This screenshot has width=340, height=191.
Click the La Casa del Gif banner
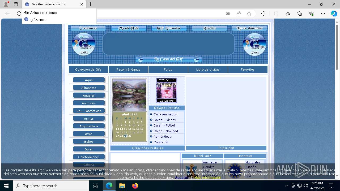coord(168,59)
